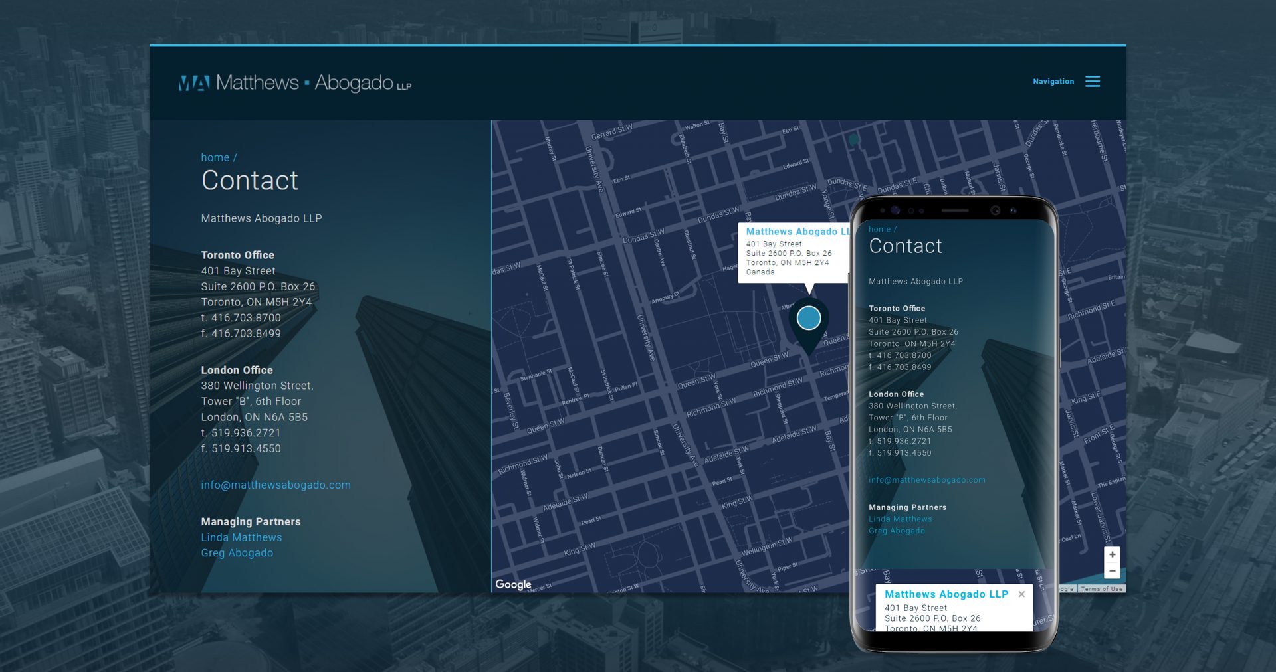Click the Toronto Office heading
Viewport: 1276px width, 672px height.
click(237, 255)
